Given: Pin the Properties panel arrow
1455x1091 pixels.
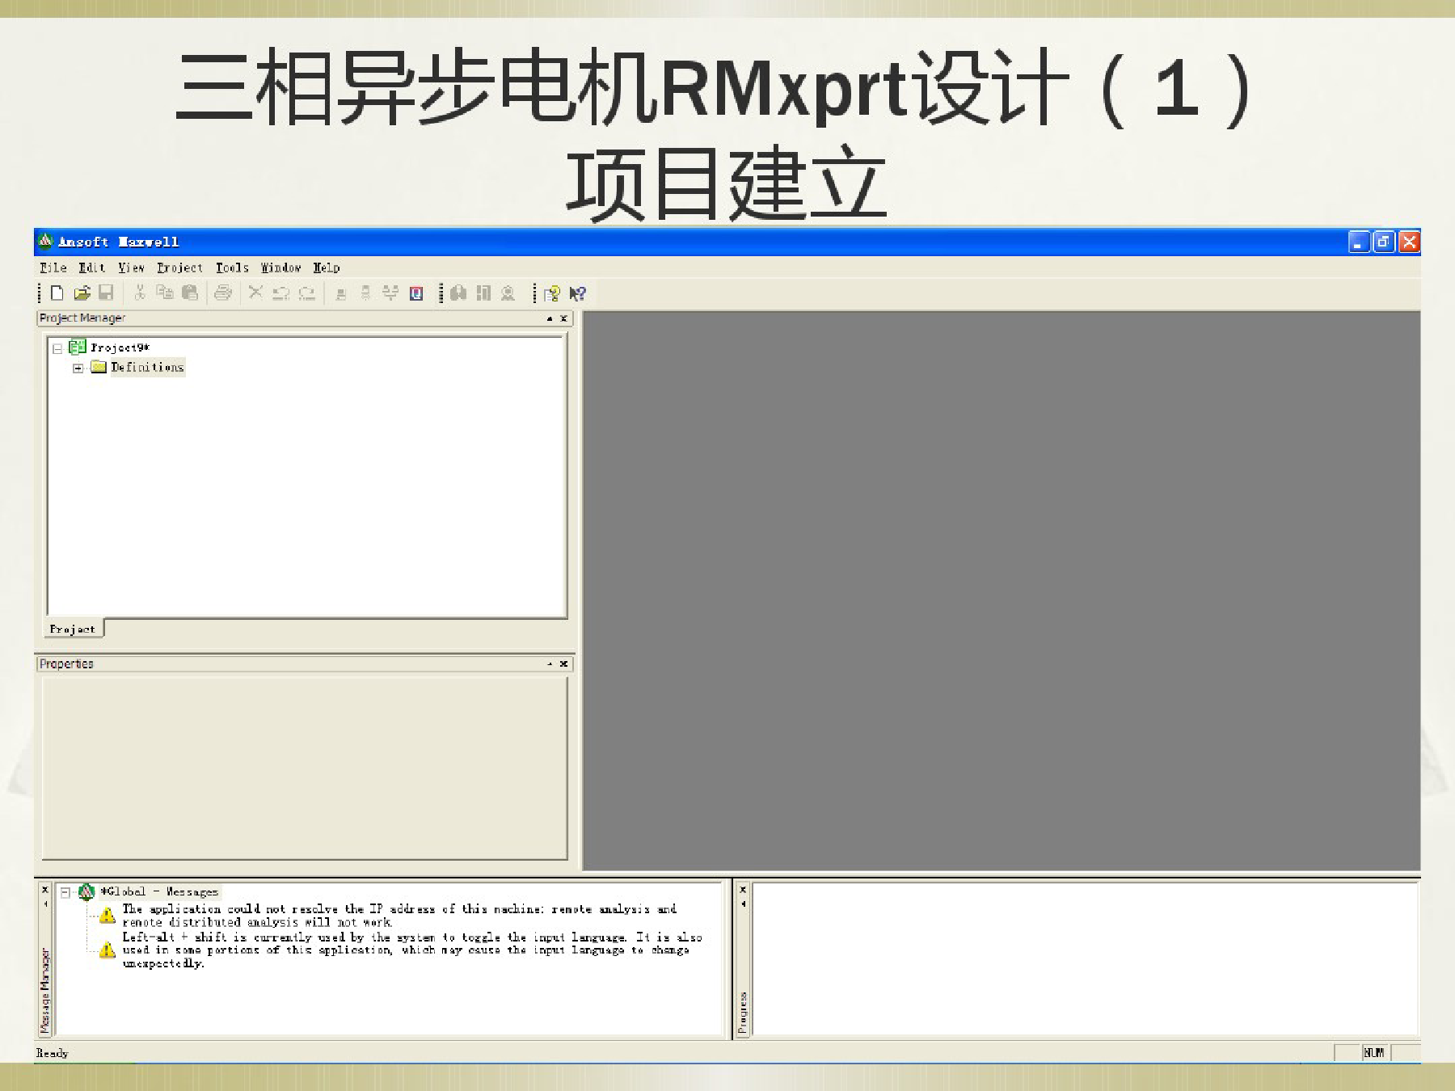Looking at the screenshot, I should (x=550, y=663).
